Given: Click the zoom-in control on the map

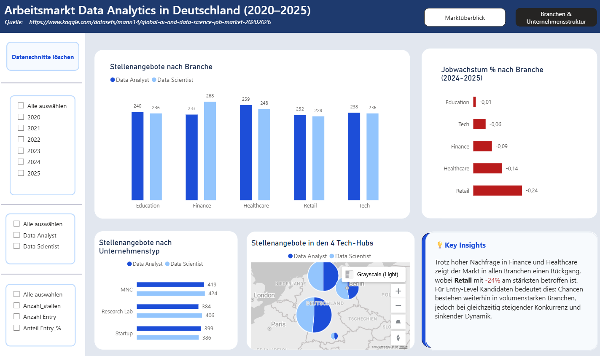Looking at the screenshot, I should 398,291.
